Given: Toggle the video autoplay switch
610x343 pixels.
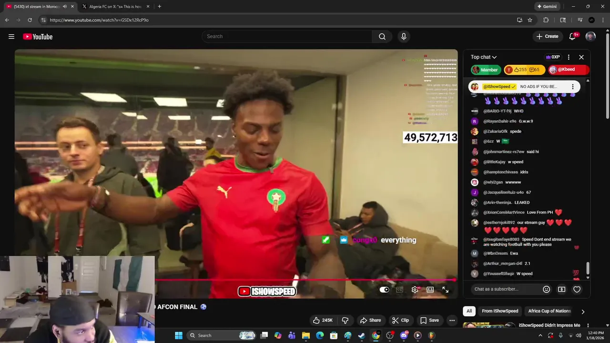Looking at the screenshot, I should [x=385, y=290].
